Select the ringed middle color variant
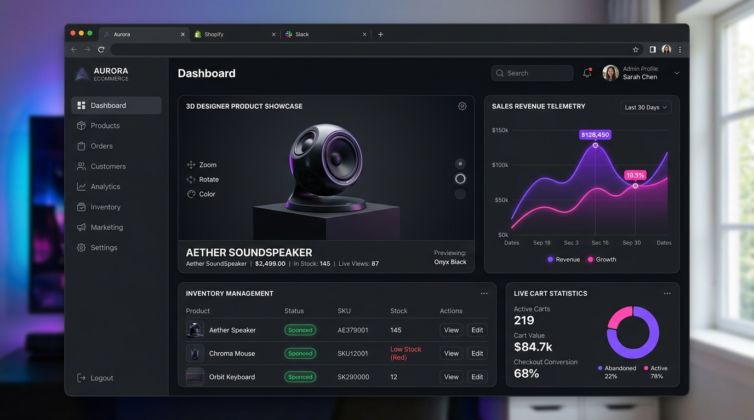The image size is (754, 420). (460, 179)
